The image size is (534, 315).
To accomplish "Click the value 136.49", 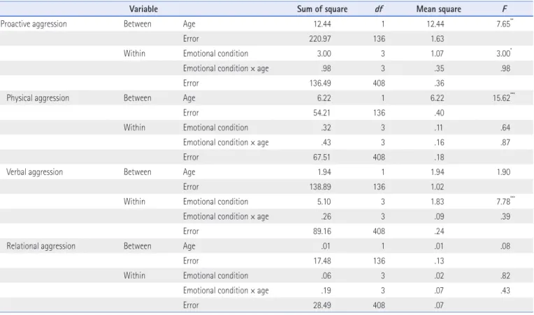I will [x=320, y=83].
